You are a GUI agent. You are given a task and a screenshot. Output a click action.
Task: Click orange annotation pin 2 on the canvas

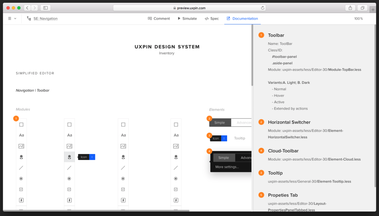pos(209,118)
